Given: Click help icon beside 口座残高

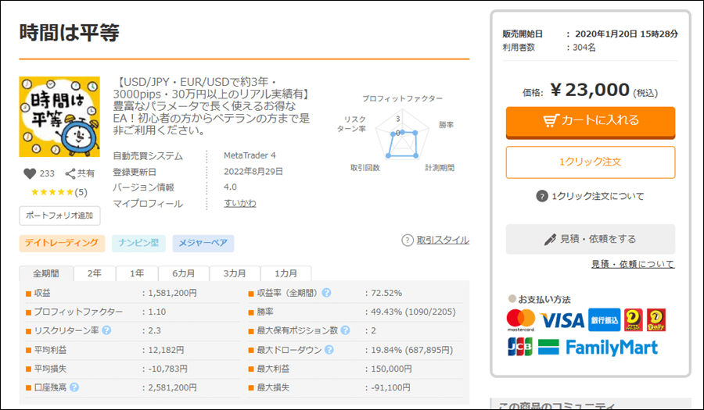Looking at the screenshot, I should point(75,387).
